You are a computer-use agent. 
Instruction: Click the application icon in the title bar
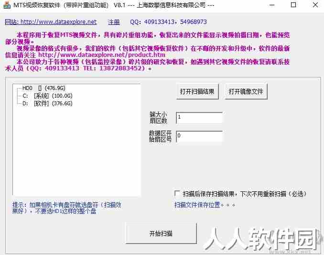(7, 5)
